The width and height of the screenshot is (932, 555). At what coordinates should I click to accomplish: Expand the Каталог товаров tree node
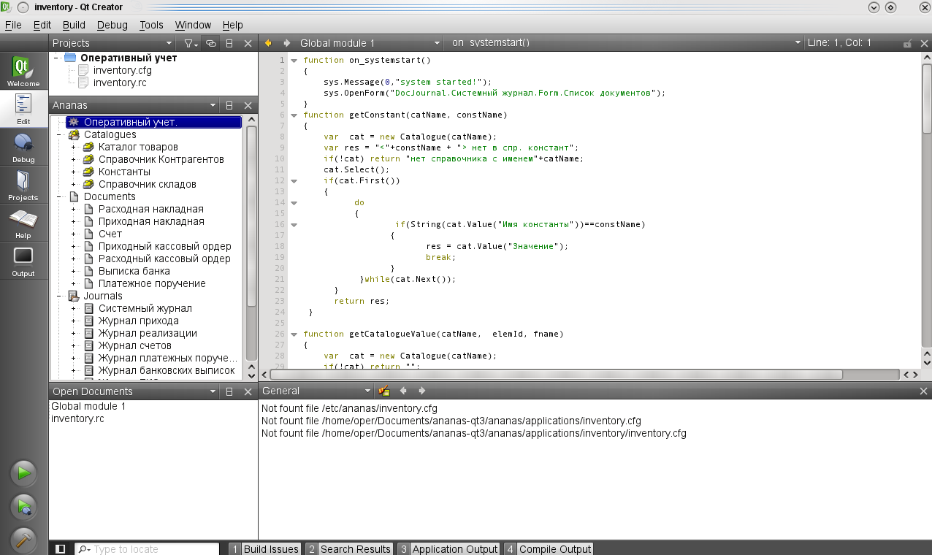coord(73,148)
